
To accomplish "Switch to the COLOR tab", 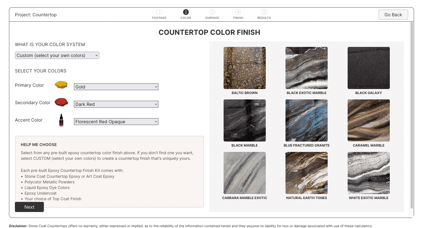I will 186,14.
